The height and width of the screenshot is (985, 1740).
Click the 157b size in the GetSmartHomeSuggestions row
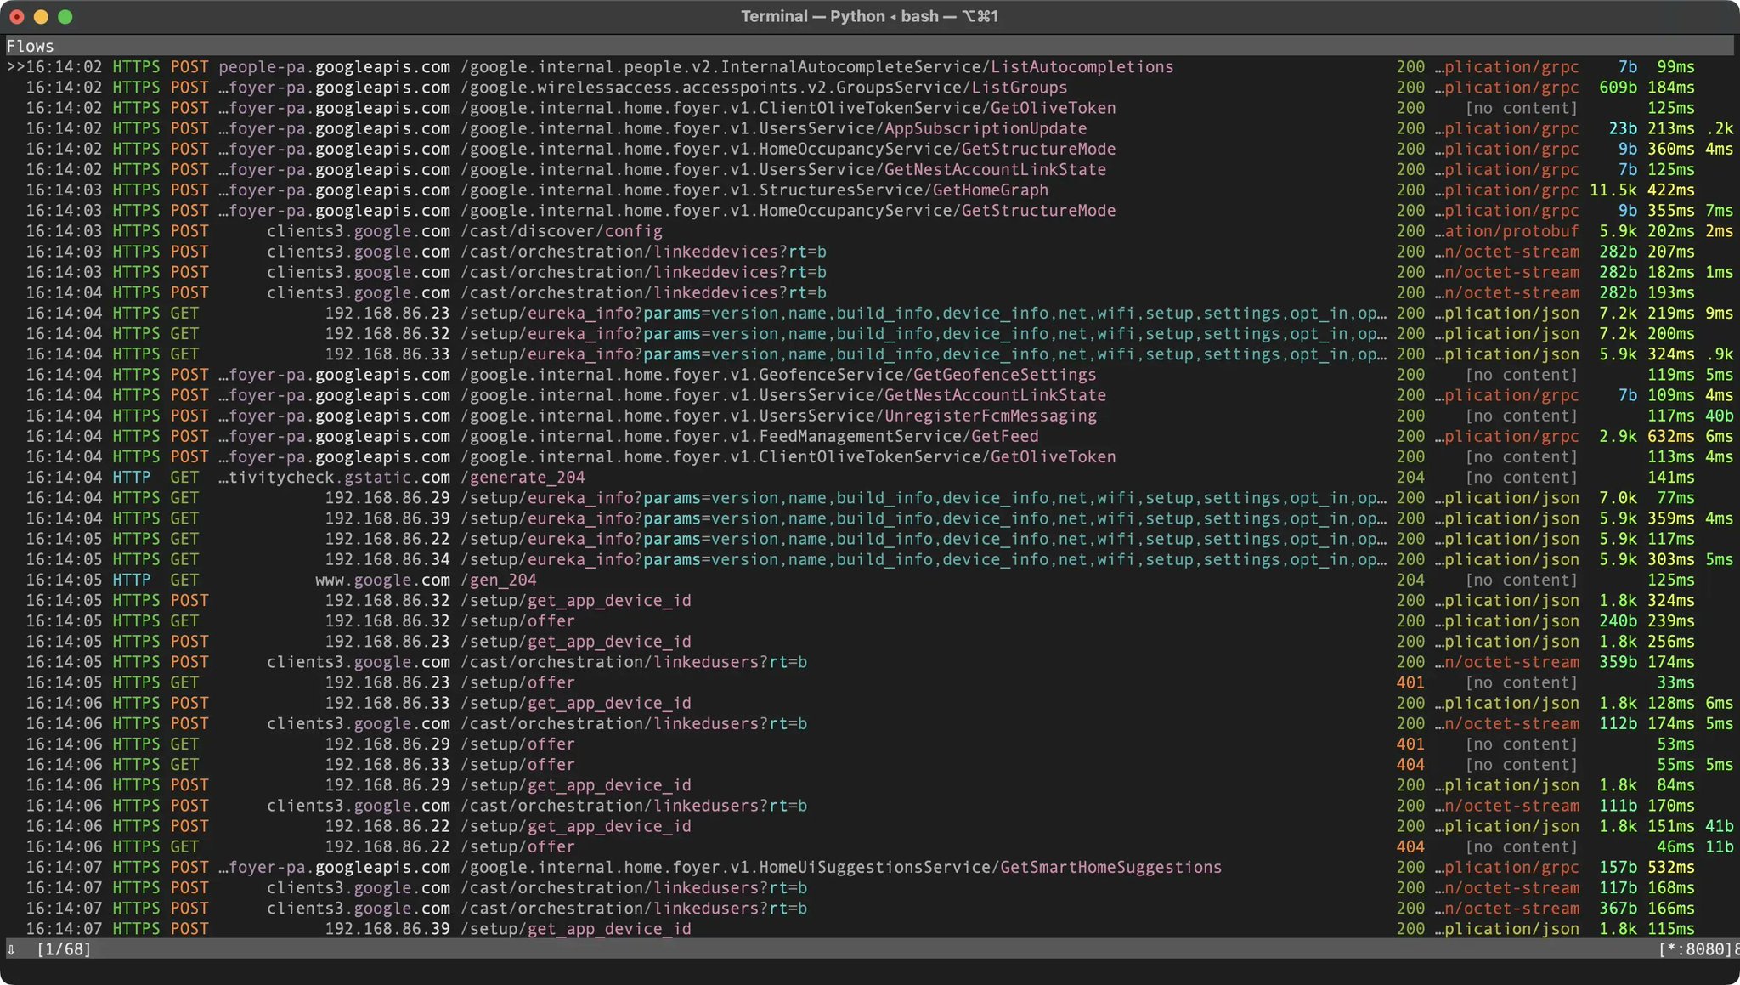click(1619, 867)
